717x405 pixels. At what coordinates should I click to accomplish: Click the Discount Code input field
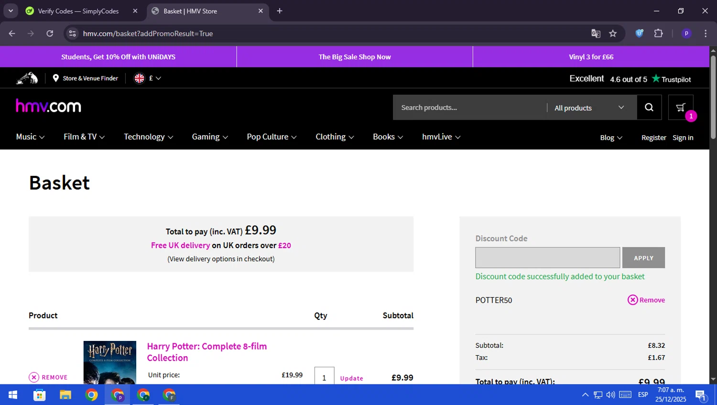tap(547, 258)
